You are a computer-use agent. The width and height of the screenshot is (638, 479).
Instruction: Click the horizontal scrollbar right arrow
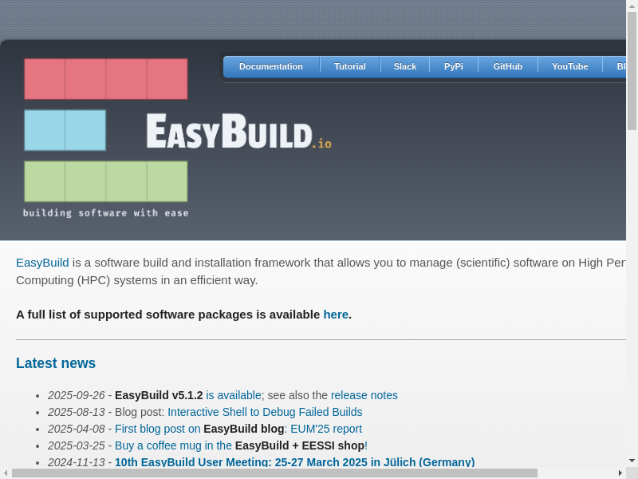click(x=620, y=473)
